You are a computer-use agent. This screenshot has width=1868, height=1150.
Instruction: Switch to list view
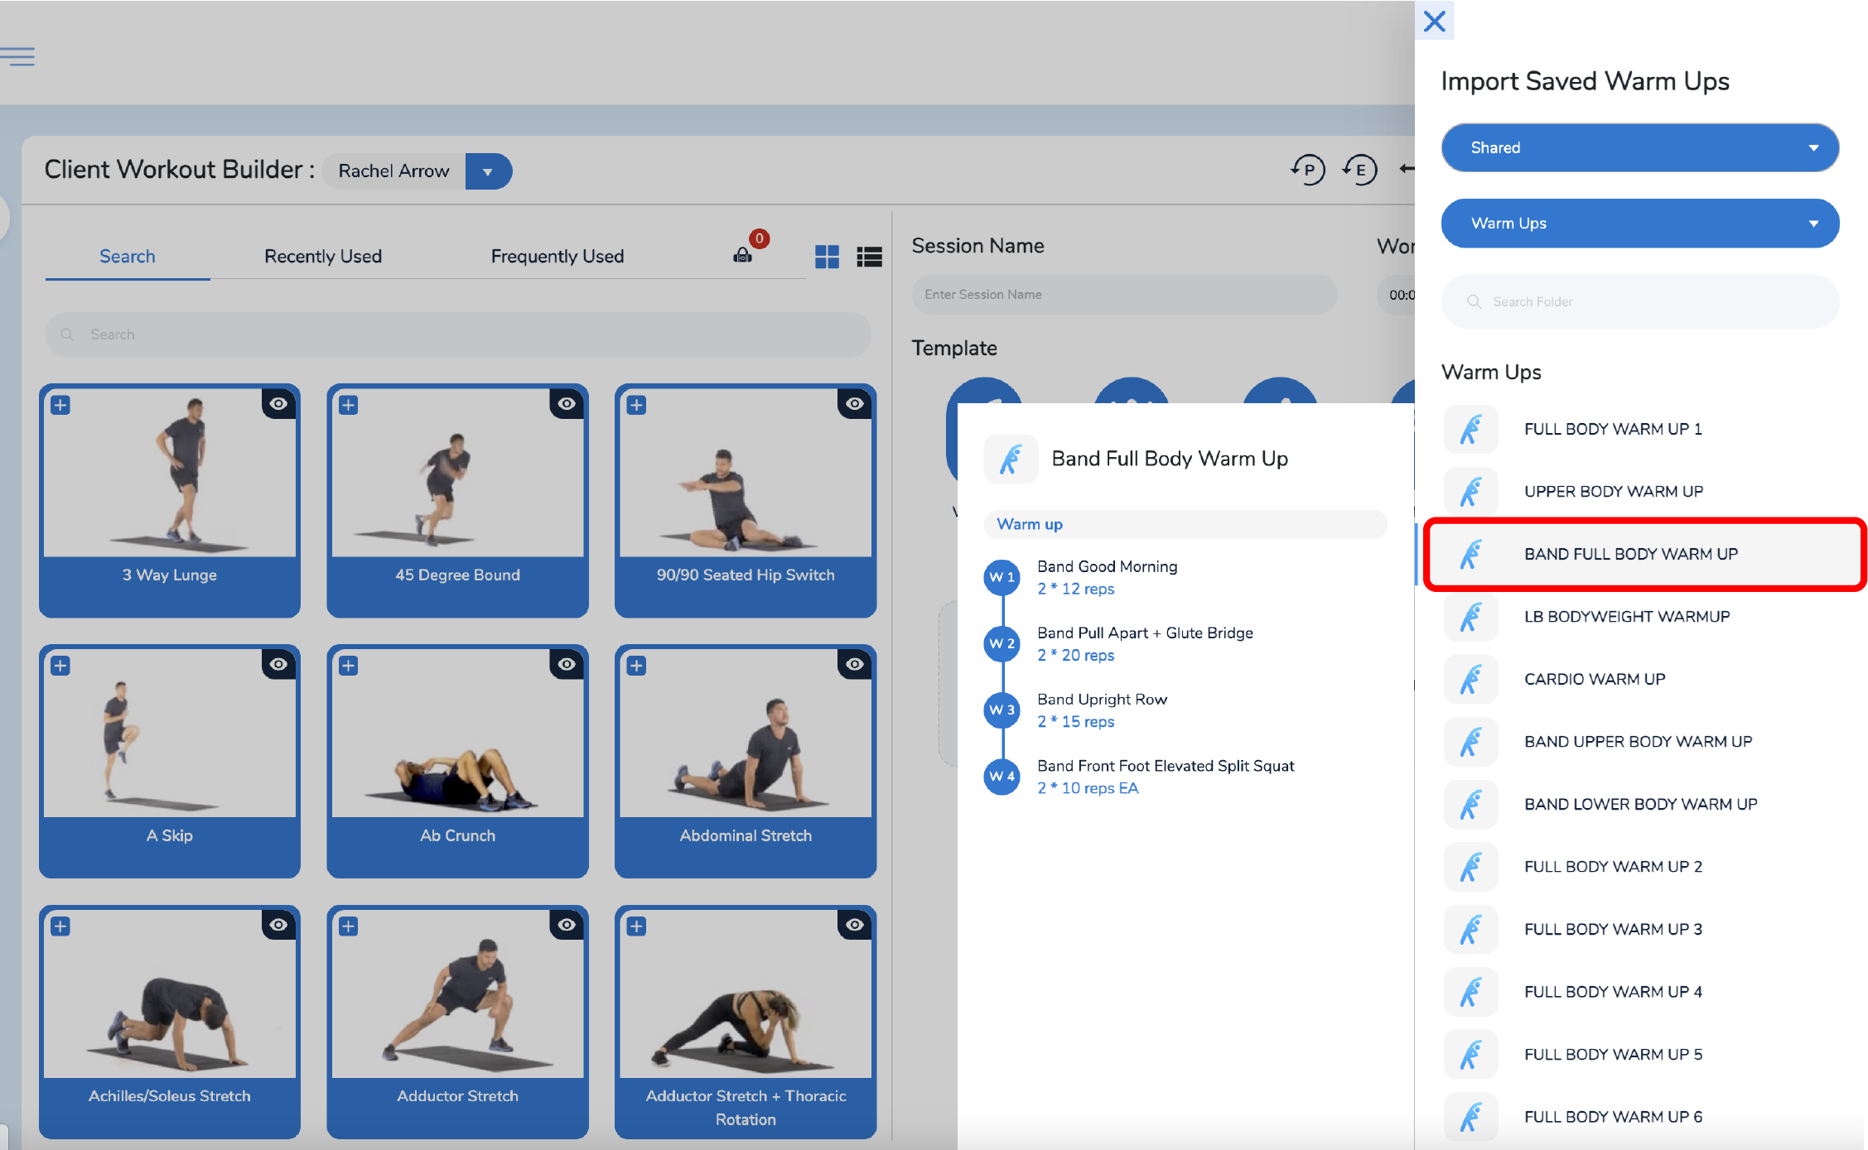(869, 257)
